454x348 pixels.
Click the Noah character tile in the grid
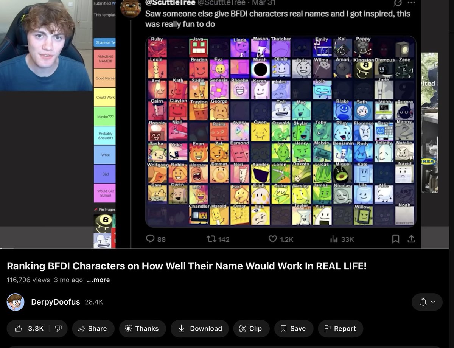tap(404, 215)
